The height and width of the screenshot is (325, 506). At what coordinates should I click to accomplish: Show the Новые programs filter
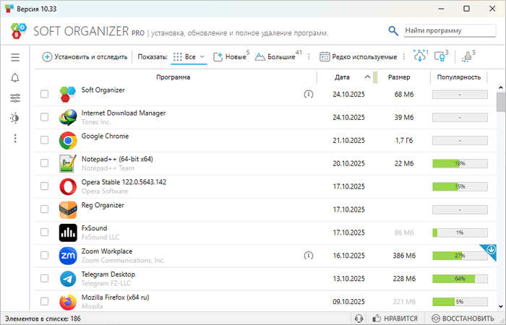coord(231,57)
